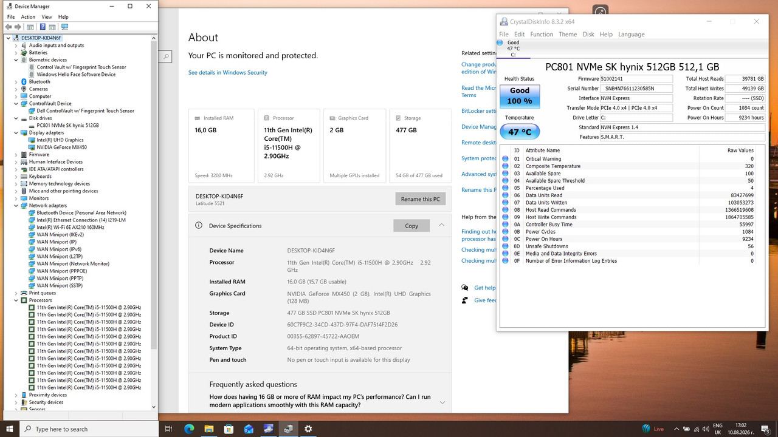Open See details in Windows Security link
The image size is (778, 437).
coord(228,73)
